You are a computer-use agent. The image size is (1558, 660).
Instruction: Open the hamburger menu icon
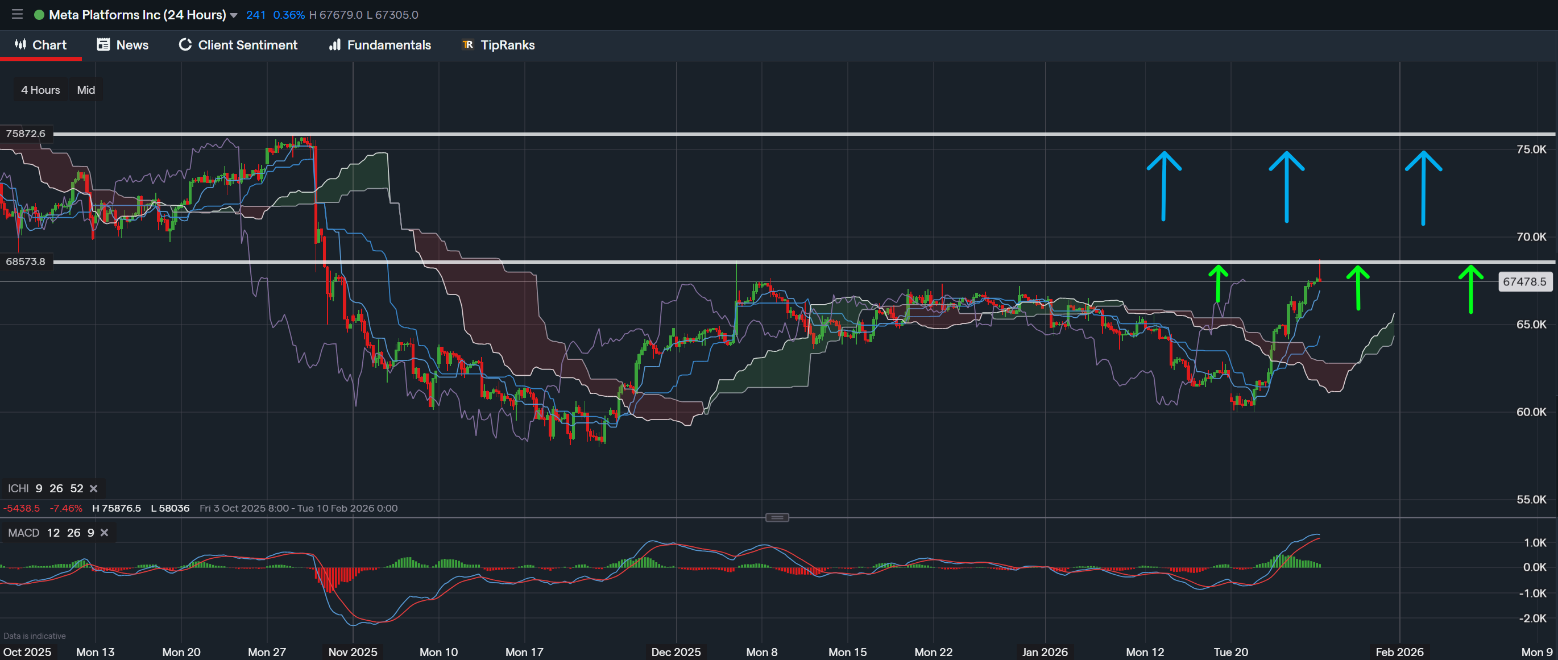17,14
